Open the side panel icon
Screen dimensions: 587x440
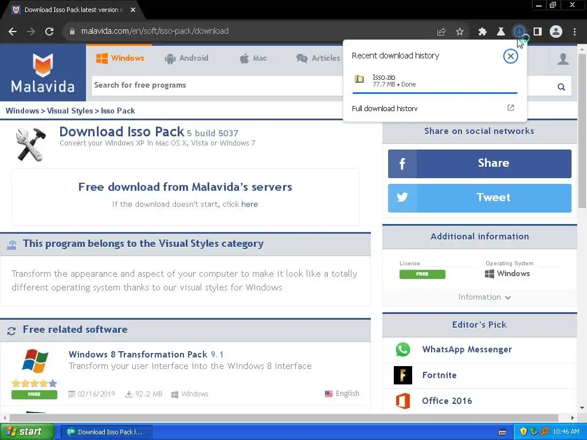538,32
